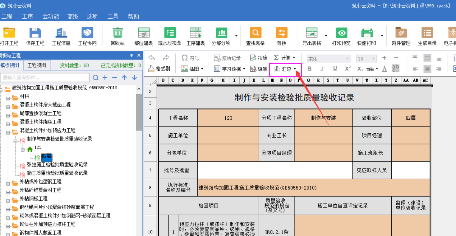
Task: Click the redo arrow icon
Action: click(x=166, y=58)
